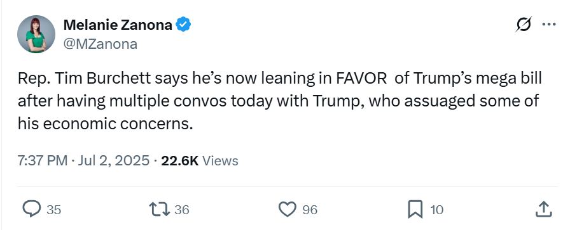Click the 35 replies count
The width and height of the screenshot is (570, 230).
[54, 210]
